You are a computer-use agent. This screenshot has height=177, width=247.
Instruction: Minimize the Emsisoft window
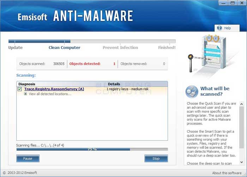tap(223, 3)
